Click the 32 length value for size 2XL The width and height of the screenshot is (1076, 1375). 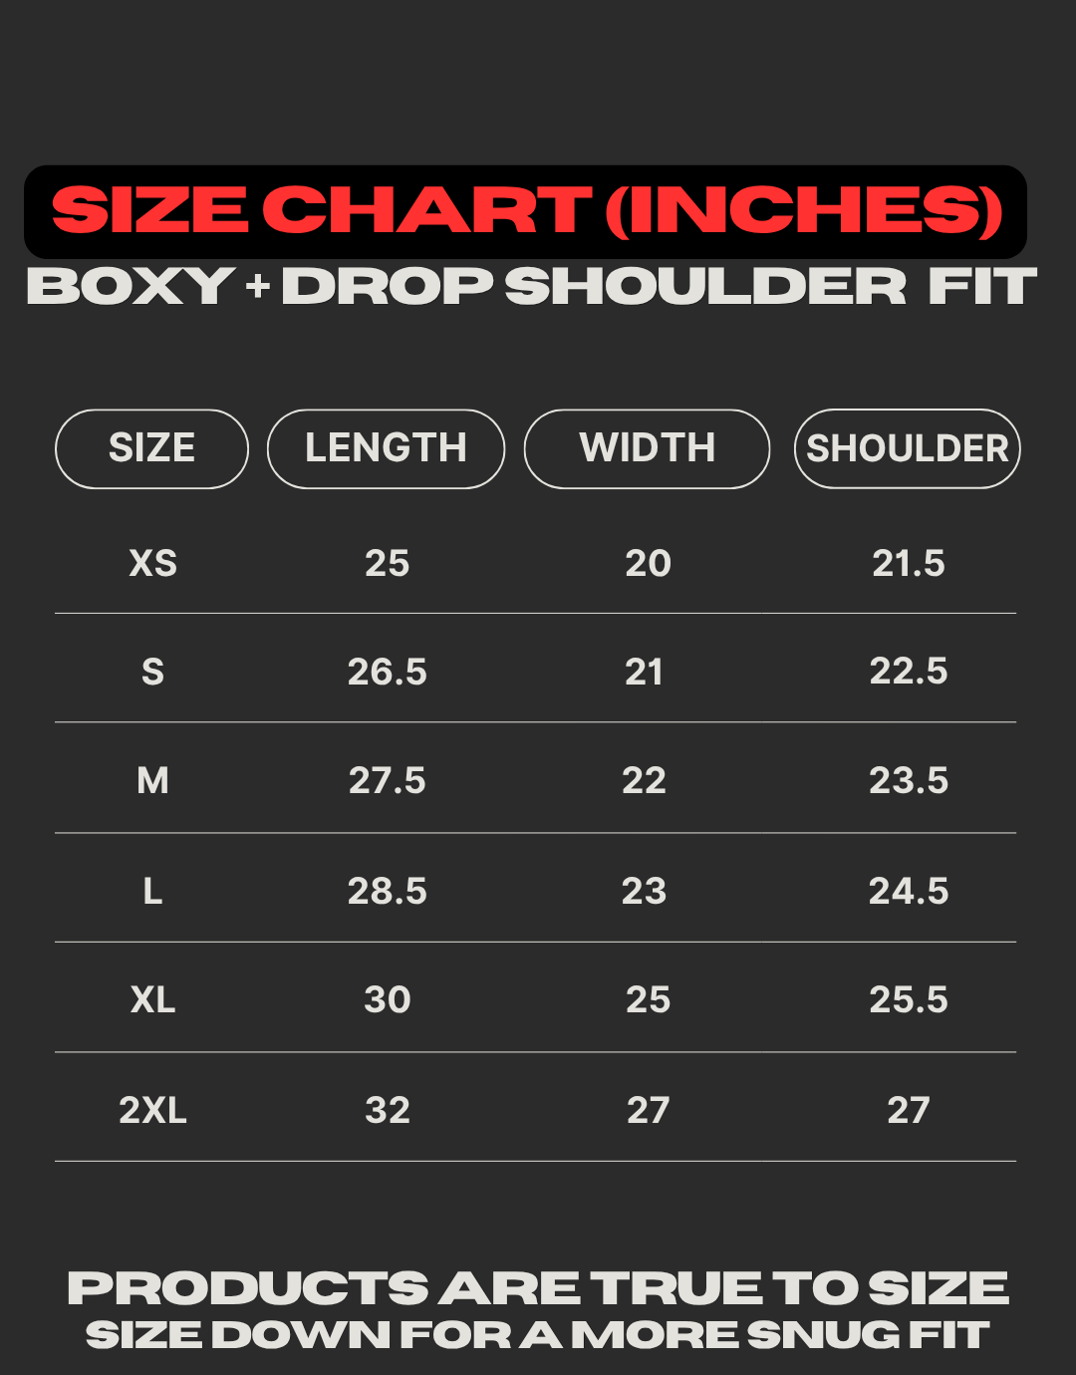tap(387, 1110)
